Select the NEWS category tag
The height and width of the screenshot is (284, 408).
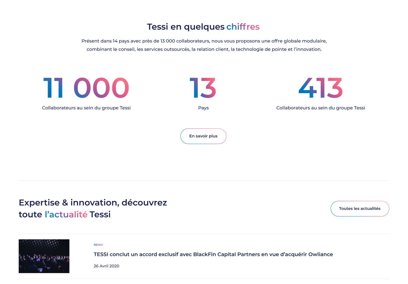[98, 245]
